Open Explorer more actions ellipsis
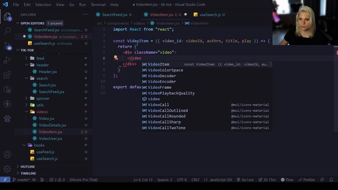The image size is (338, 190). tap(85, 15)
